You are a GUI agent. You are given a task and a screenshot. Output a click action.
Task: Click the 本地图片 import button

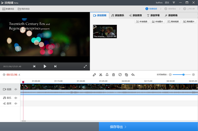(158, 21)
